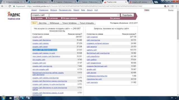Switch to the Все device tab
This screenshot has height=100, width=179.
pyautogui.click(x=34, y=23)
